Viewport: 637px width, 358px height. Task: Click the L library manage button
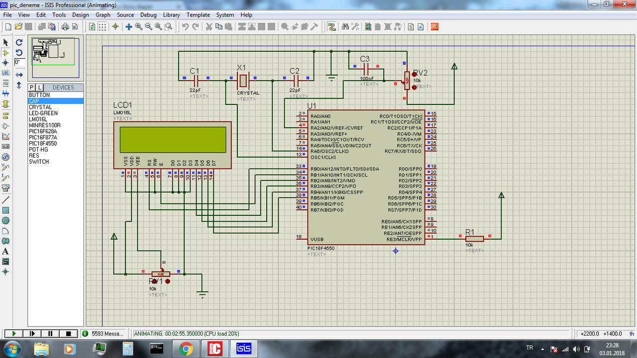pyautogui.click(x=40, y=88)
